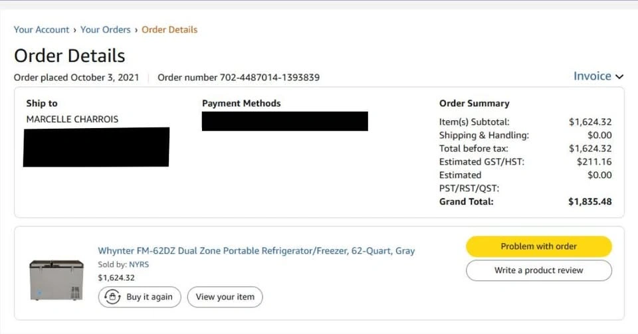Open the refrigerator product thumbnail

[56, 280]
